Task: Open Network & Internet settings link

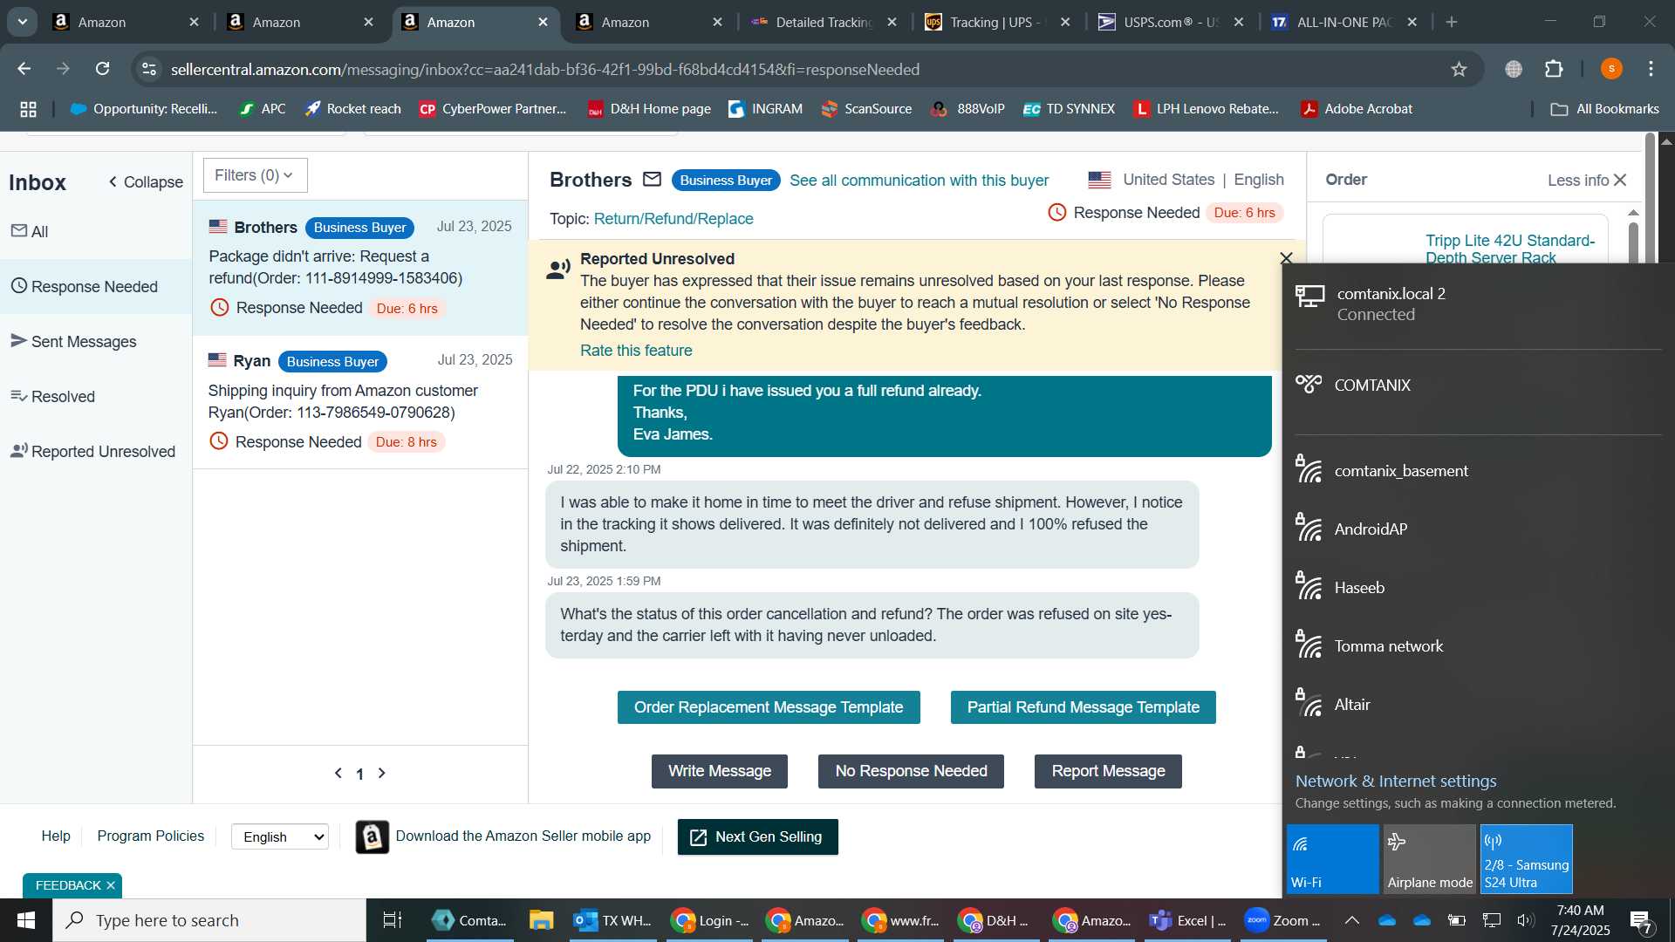Action: tap(1396, 782)
